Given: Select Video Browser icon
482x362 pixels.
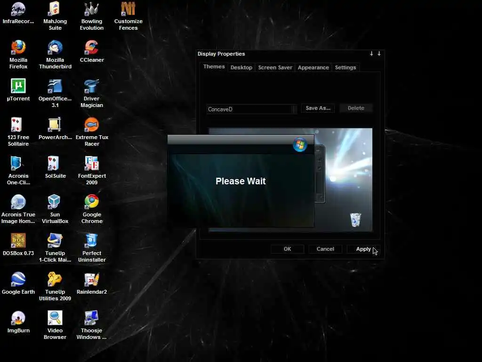Looking at the screenshot, I should point(55,325).
